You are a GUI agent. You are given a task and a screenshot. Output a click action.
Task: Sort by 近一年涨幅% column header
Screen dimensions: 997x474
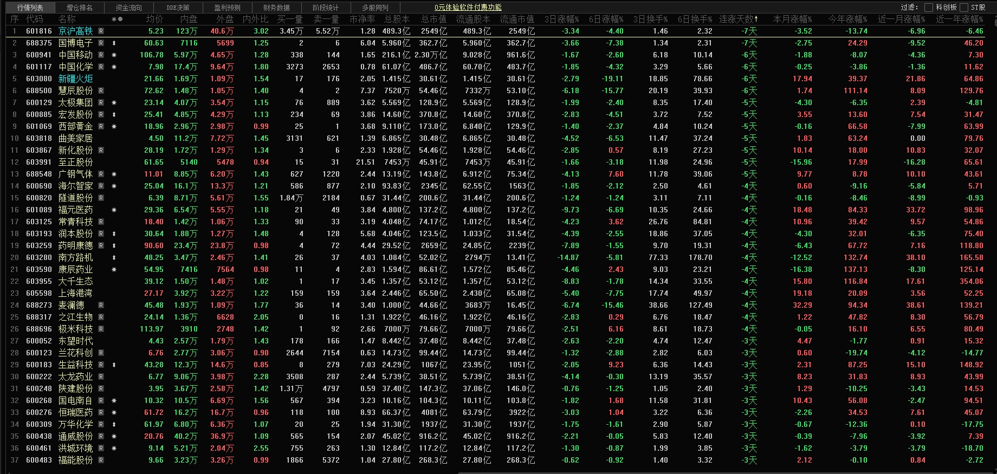959,19
